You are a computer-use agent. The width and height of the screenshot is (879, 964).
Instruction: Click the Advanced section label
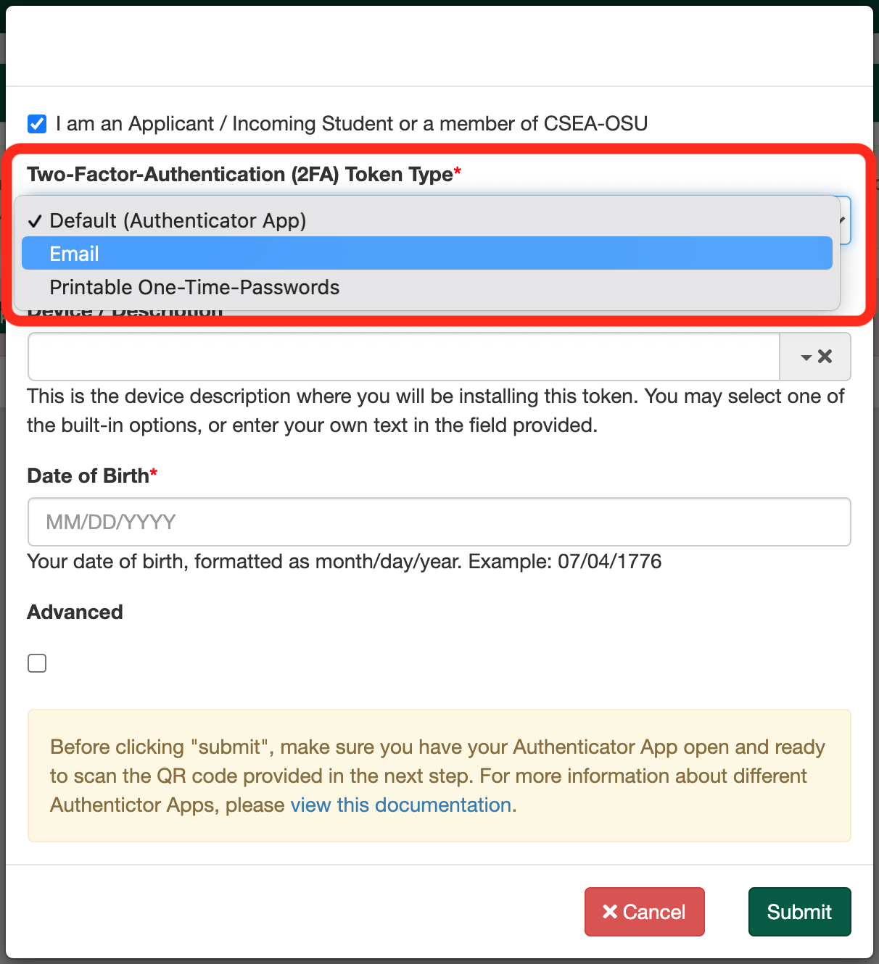[x=75, y=612]
